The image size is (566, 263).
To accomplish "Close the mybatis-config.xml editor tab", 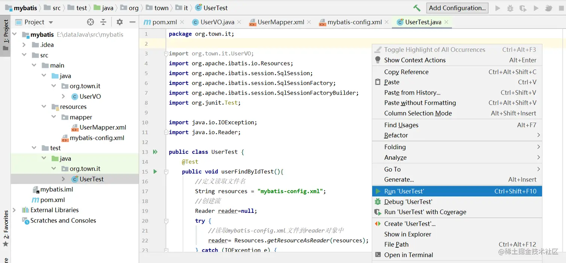I will 386,22.
